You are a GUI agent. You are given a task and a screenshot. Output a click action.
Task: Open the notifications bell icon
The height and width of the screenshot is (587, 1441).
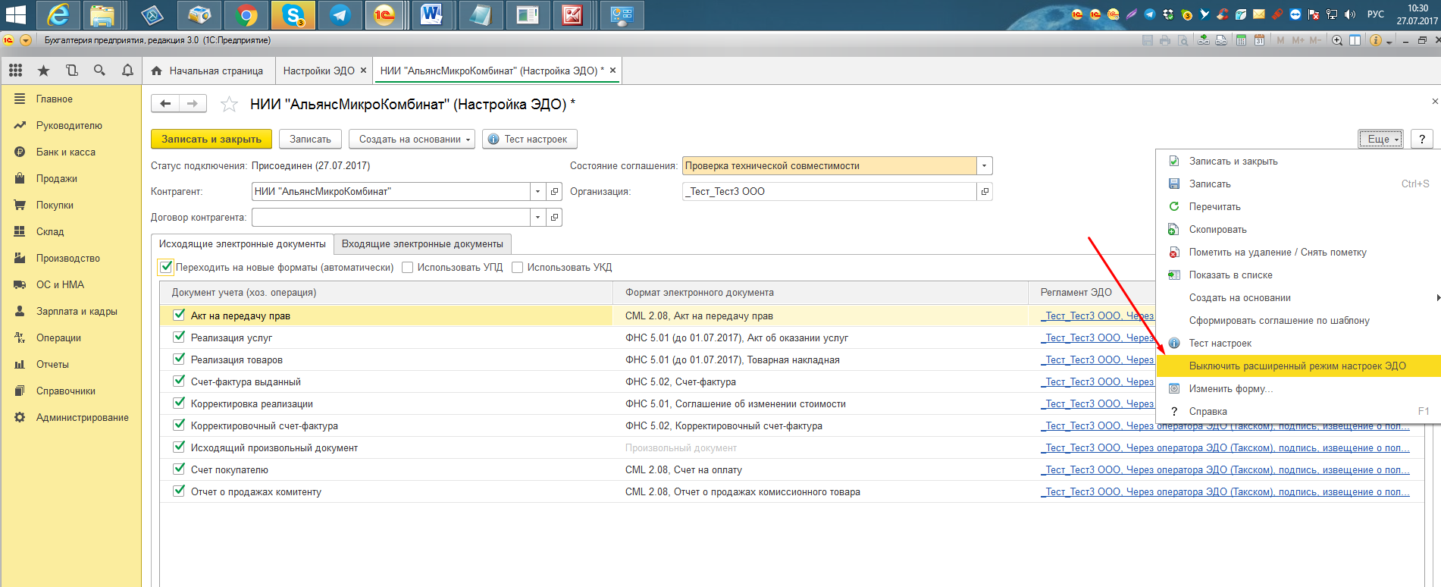click(127, 71)
